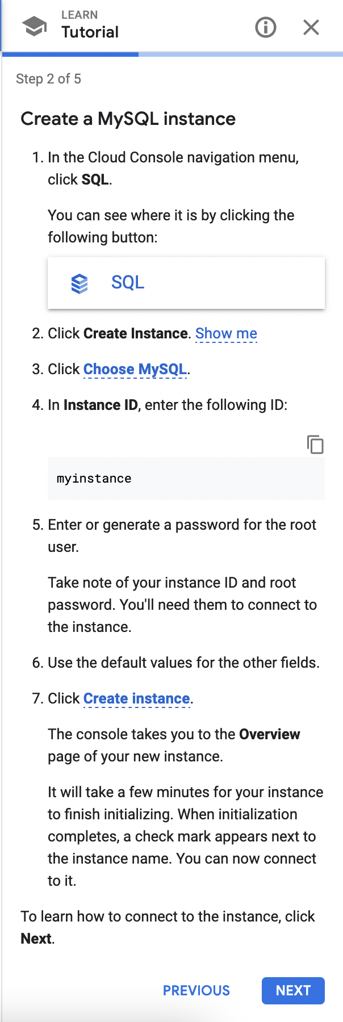Click the graduation cap Learn icon

pos(34,26)
